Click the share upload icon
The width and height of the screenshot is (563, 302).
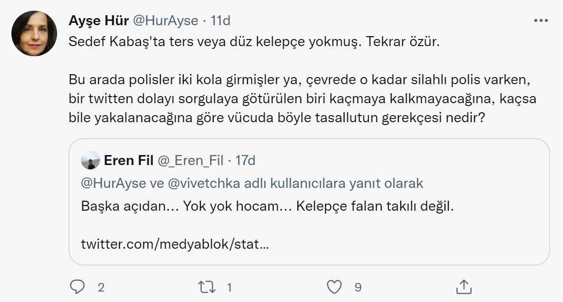(464, 287)
